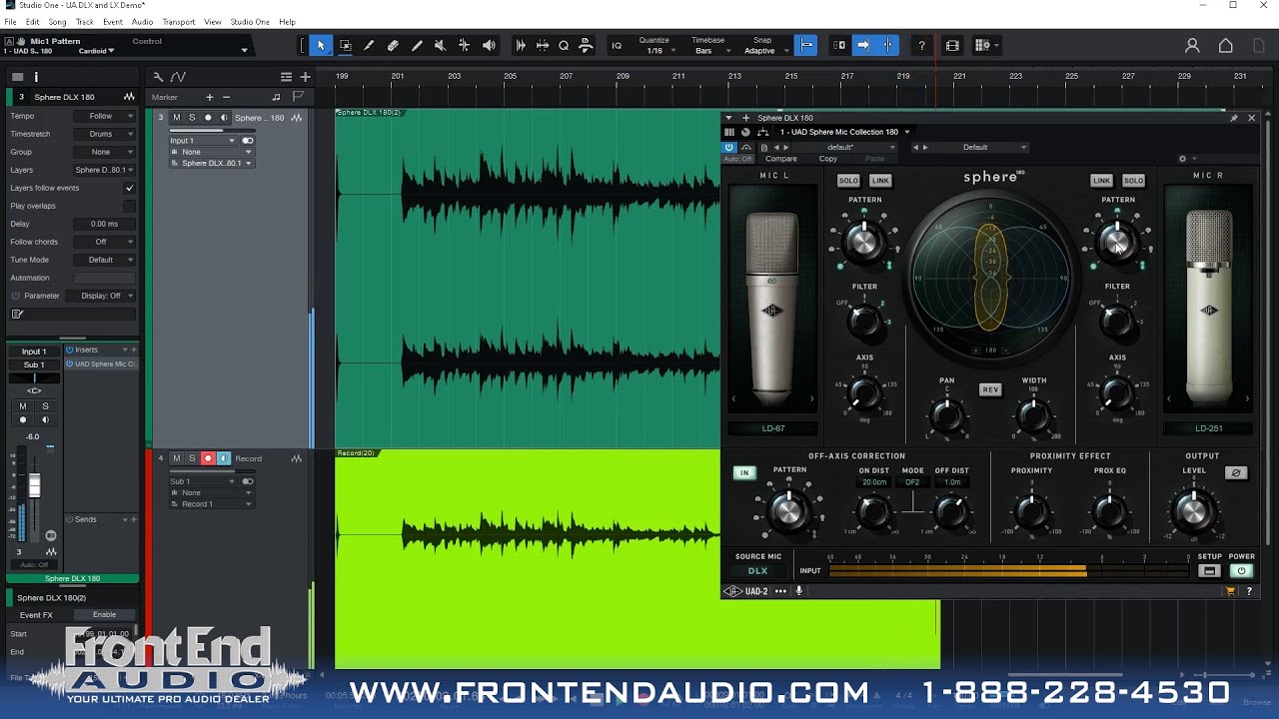
Task: Toggle the plugin Activate power button
Action: [x=728, y=147]
